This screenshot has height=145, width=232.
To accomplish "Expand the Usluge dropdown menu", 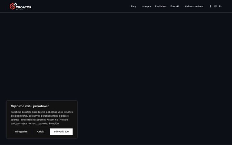I will 147,6.
